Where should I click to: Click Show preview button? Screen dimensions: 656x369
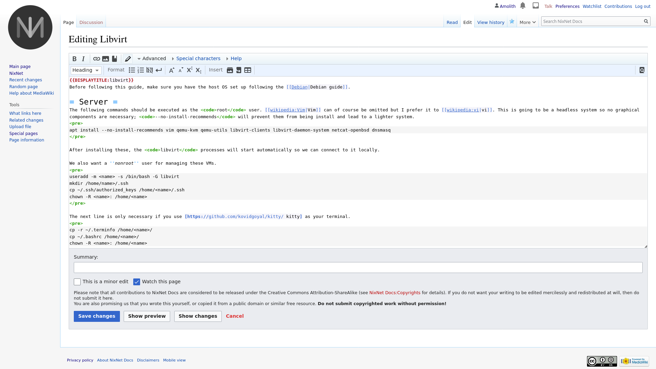click(147, 316)
